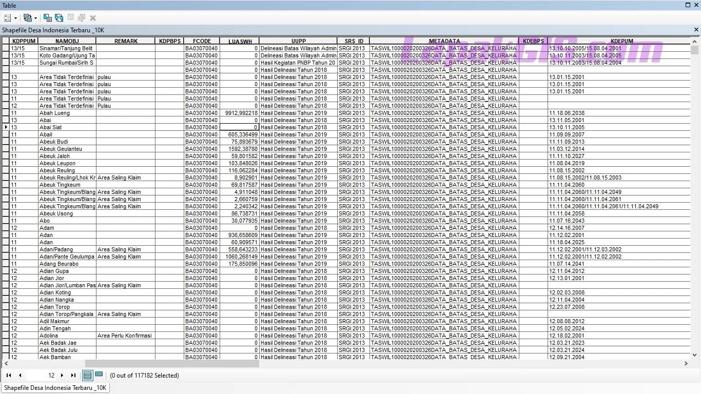Click the KDEPUM value 12.23.07.2008
This screenshot has height=394, width=701.
pos(619,307)
